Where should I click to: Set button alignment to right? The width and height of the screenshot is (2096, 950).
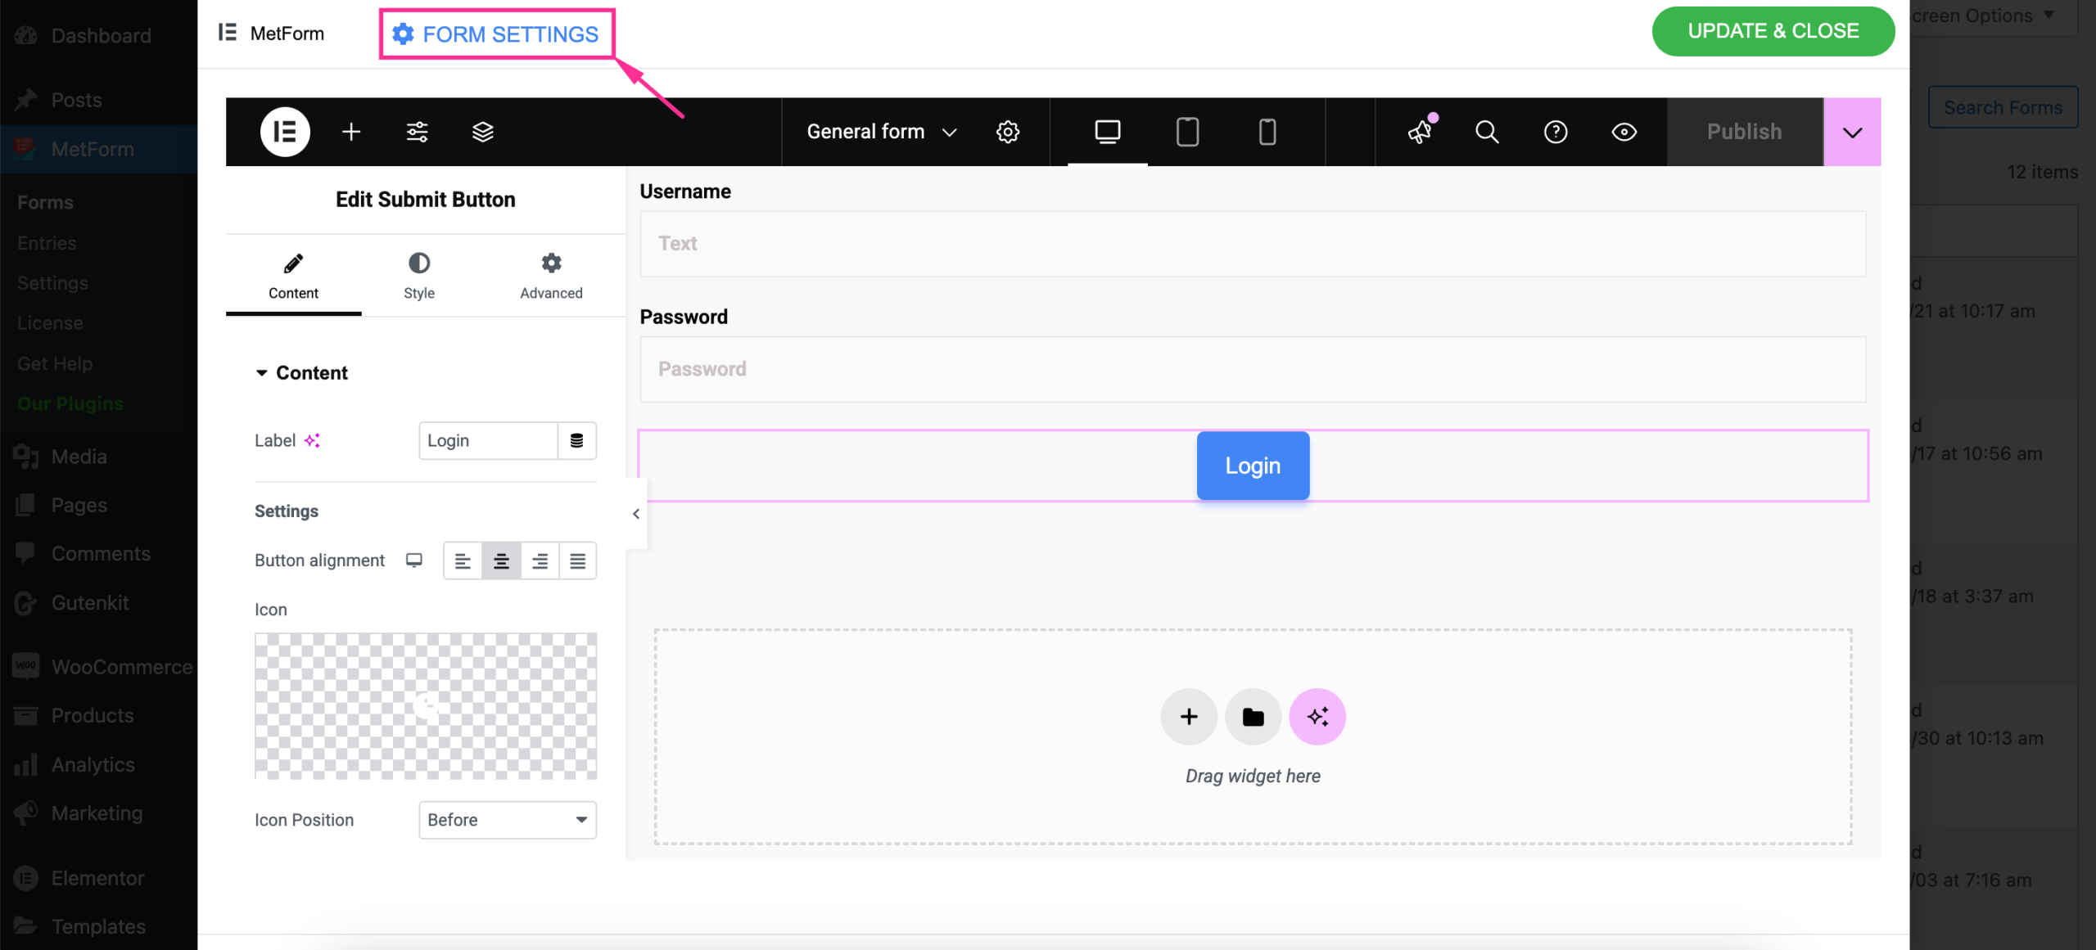[540, 561]
